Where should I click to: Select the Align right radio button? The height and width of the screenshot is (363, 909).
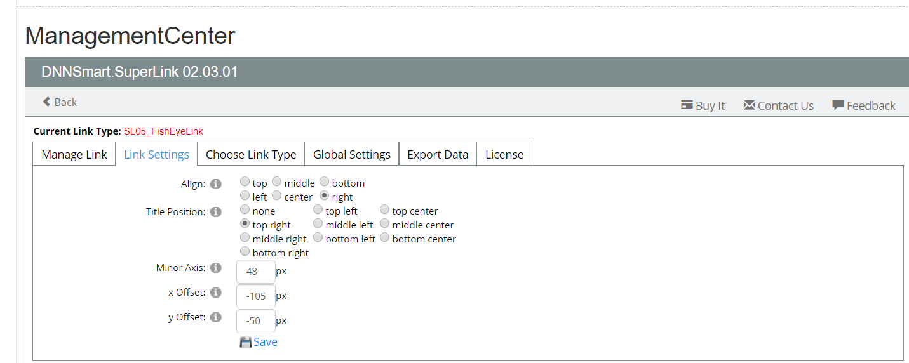[324, 196]
